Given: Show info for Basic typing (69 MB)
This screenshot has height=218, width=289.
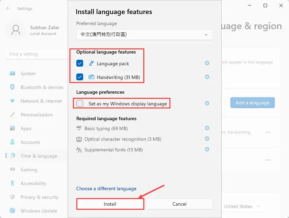Looking at the screenshot, I should [x=207, y=128].
